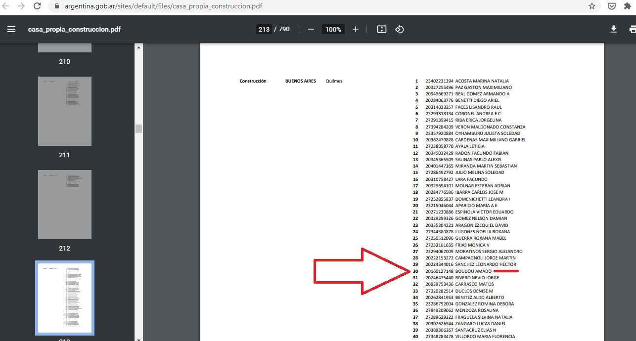The image size is (636, 341).
Task: Click the zoom out minus button
Action: [311, 29]
